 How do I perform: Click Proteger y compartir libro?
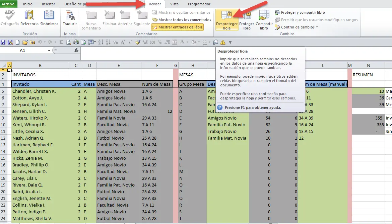[300, 12]
